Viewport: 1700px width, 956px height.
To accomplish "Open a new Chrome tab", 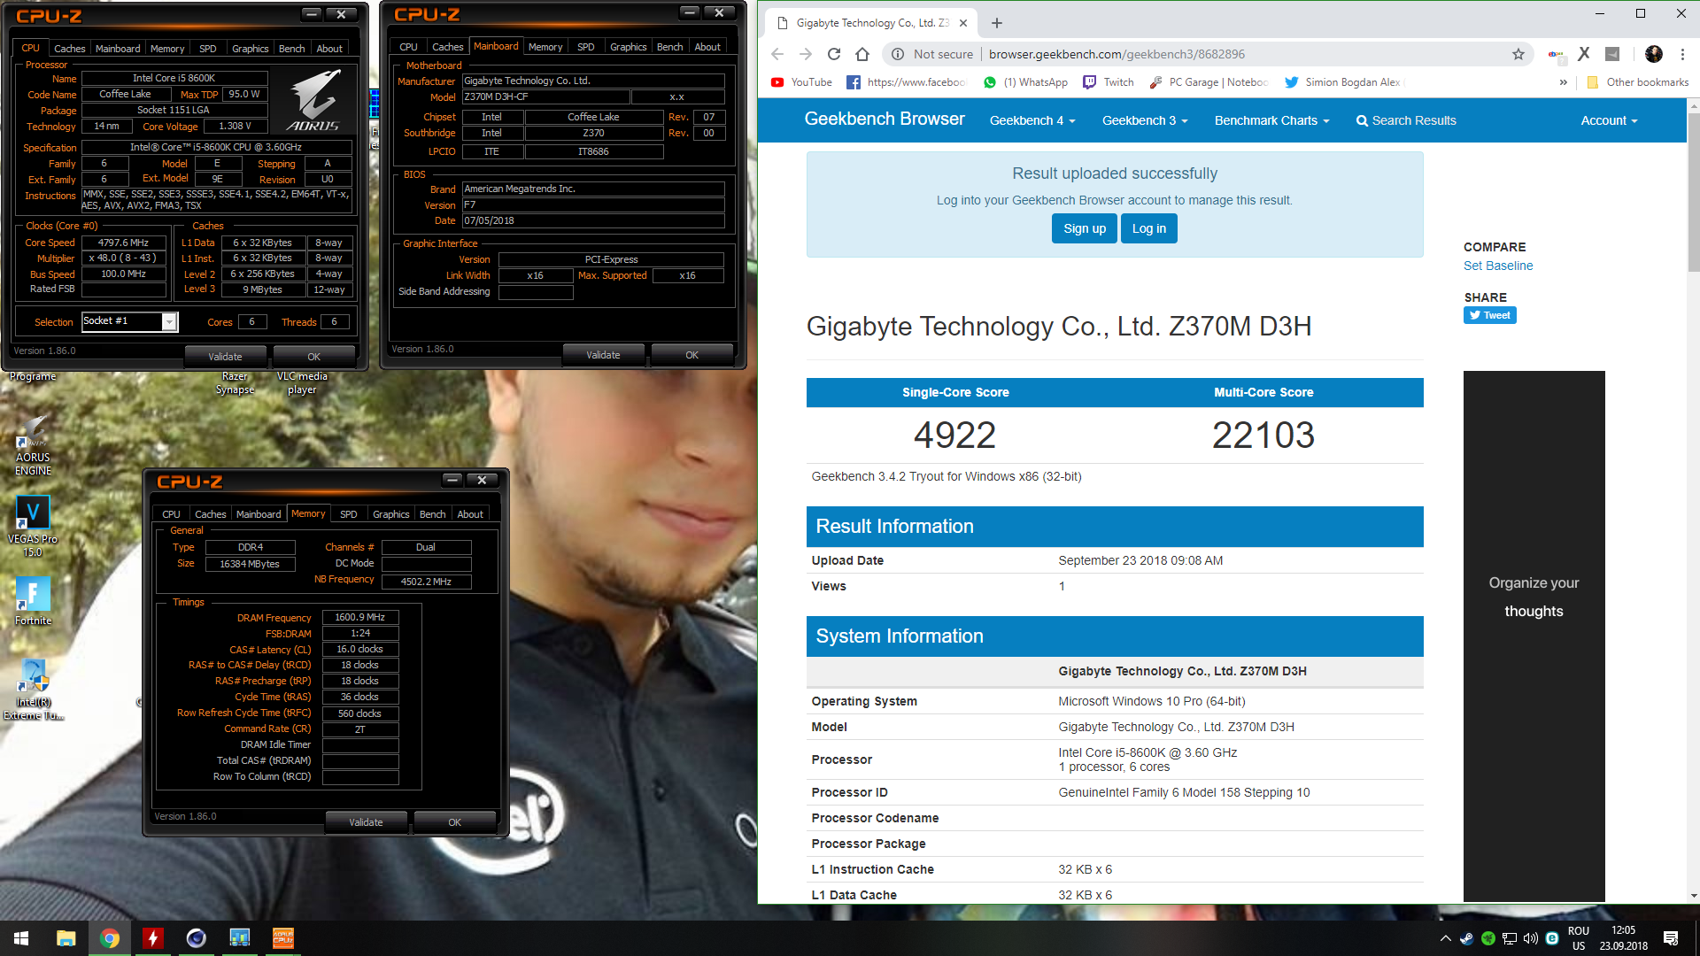I will tap(997, 23).
